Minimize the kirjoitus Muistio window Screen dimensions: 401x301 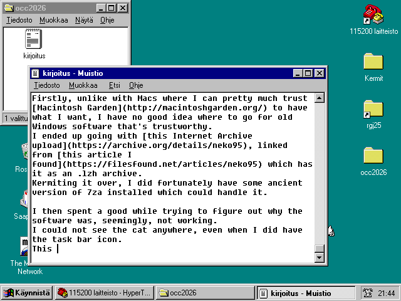point(298,73)
